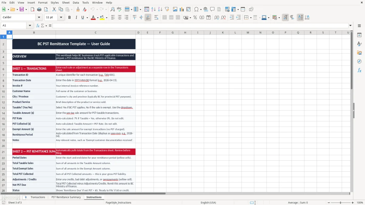The height and width of the screenshot is (205, 365).
Task: Expand the formula bar dropdown arrow
Action: click(350, 26)
